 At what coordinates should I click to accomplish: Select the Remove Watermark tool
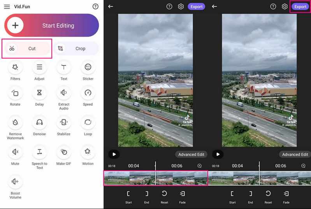tap(15, 122)
